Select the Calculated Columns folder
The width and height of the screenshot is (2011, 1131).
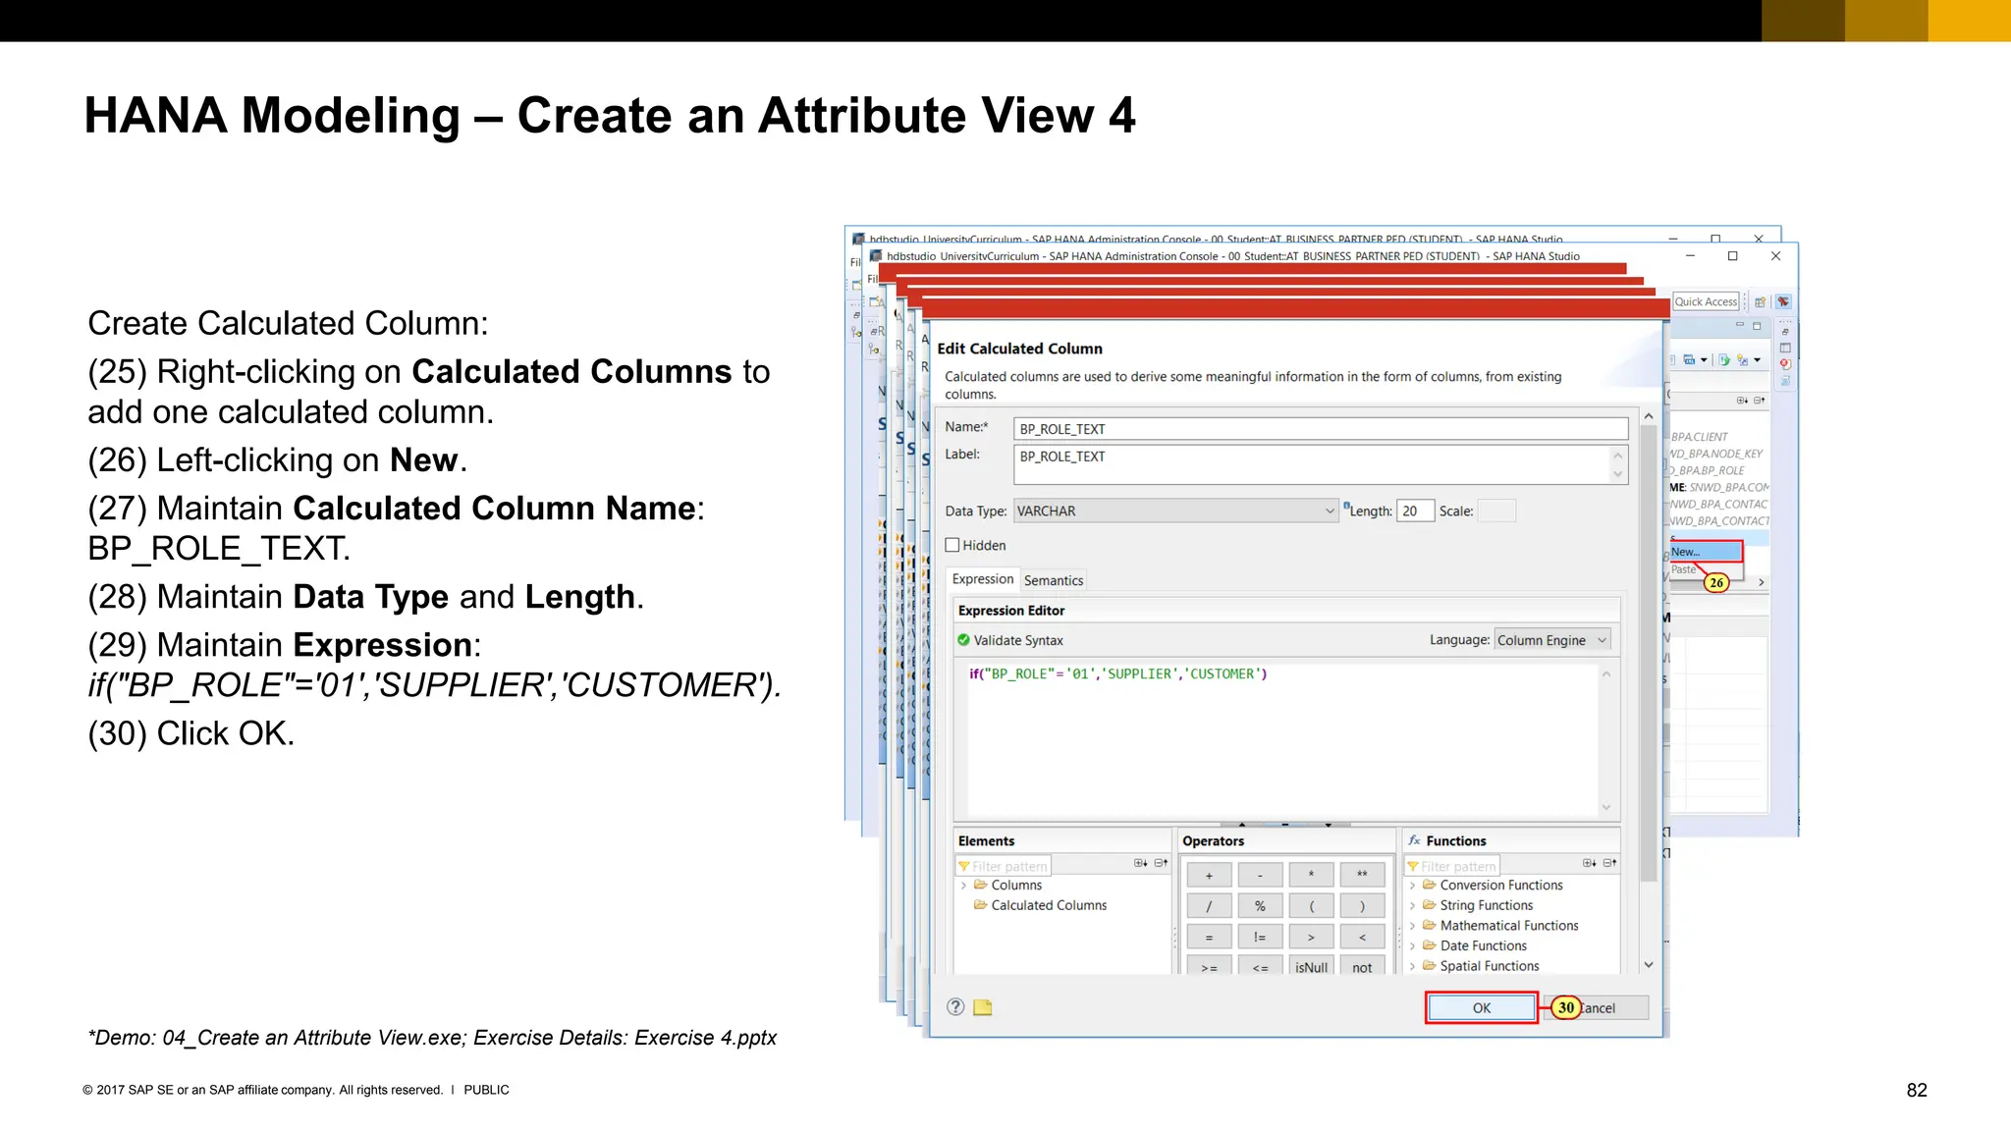click(1040, 905)
